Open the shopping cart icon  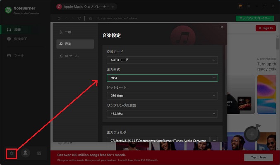(240, 6)
